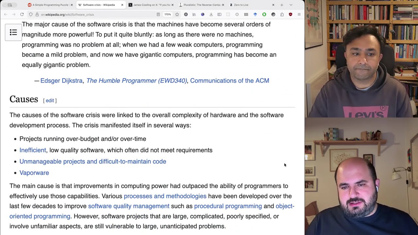Click the vertical bars extension icon
This screenshot has height=235, width=418.
[246, 14]
